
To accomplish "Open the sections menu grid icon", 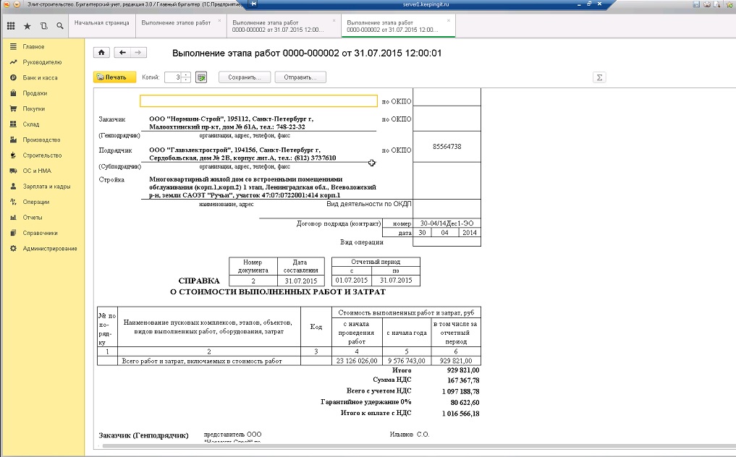I will click(11, 26).
